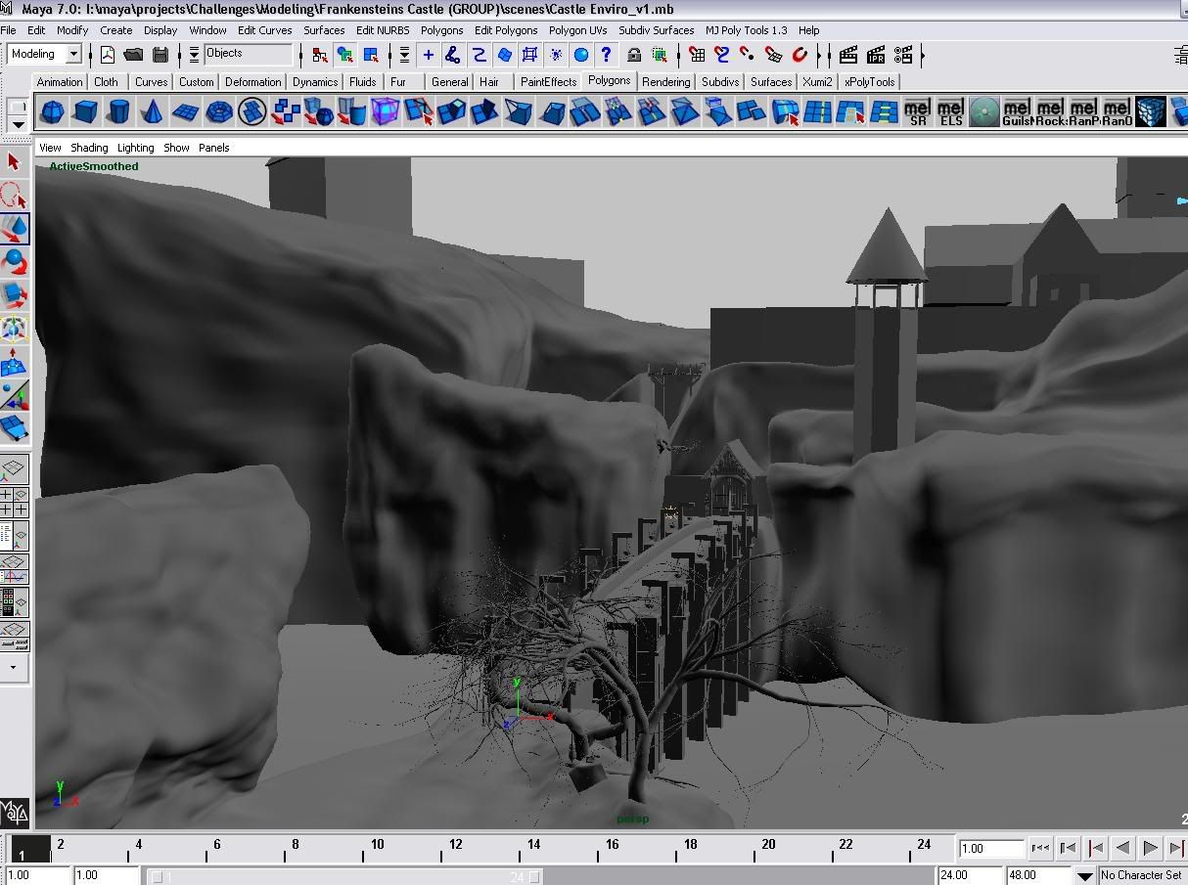The image size is (1188, 885).
Task: Expand the panel layout arrow below toolbox
Action: point(14,668)
